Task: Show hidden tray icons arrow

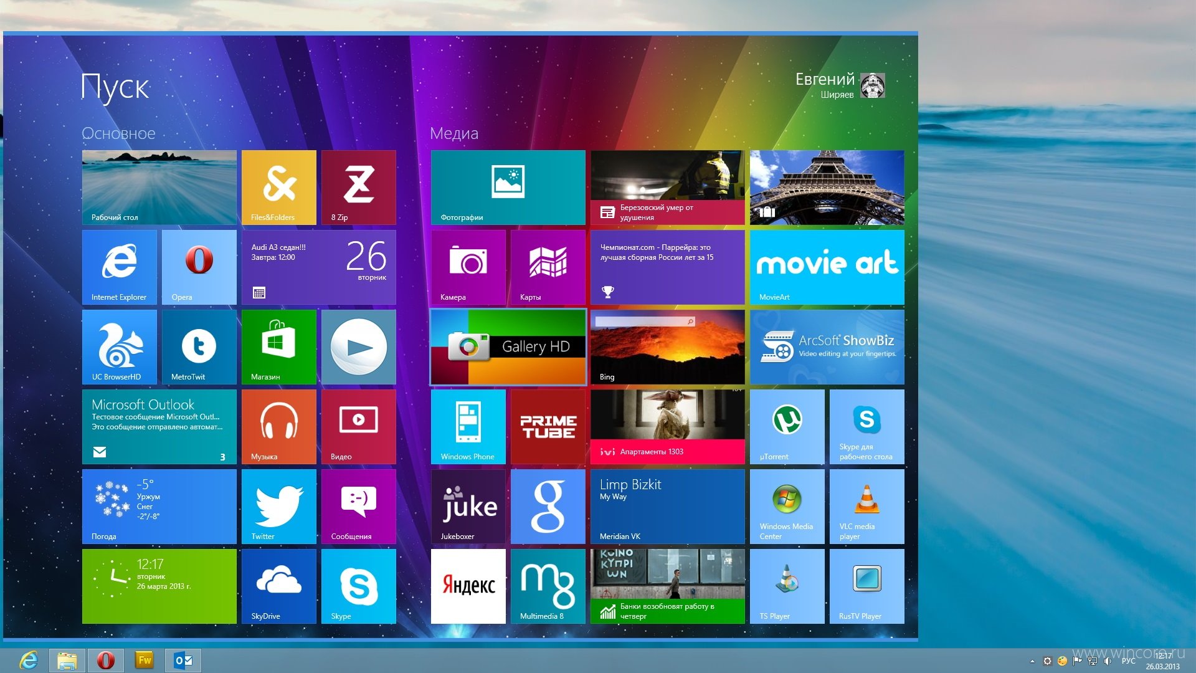Action: tap(1032, 661)
